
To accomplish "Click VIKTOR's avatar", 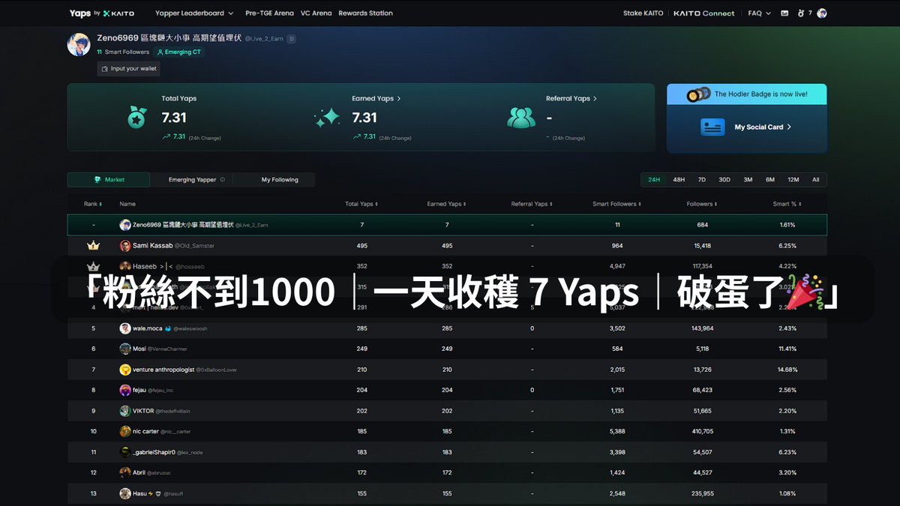I will point(125,411).
